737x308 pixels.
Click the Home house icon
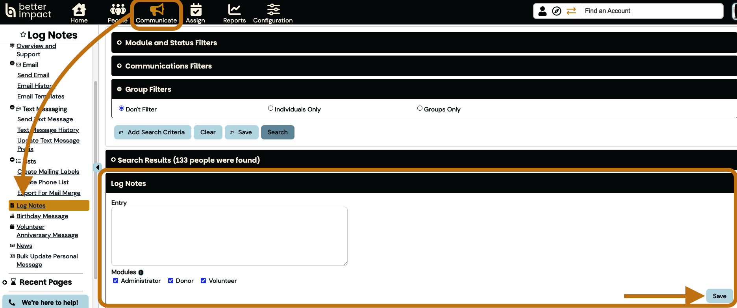[x=79, y=9]
